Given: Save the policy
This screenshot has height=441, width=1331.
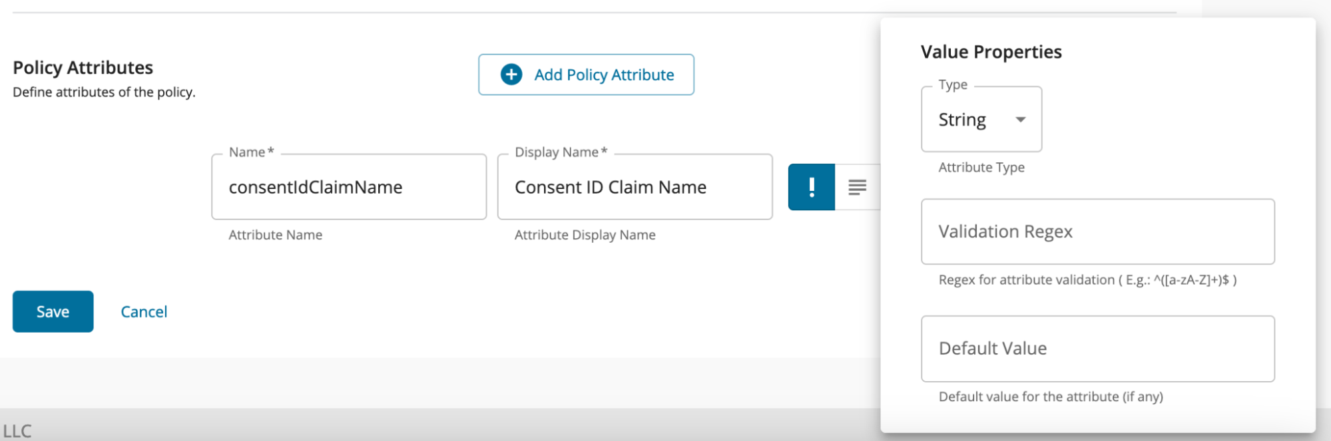Looking at the screenshot, I should 53,311.
